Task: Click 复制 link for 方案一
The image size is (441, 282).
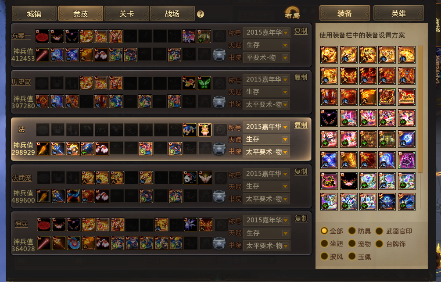Action: 301,31
